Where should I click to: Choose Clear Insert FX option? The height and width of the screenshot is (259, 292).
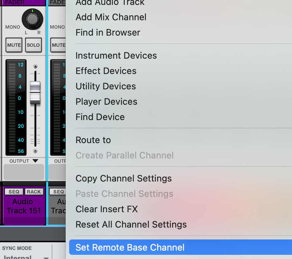(x=107, y=209)
